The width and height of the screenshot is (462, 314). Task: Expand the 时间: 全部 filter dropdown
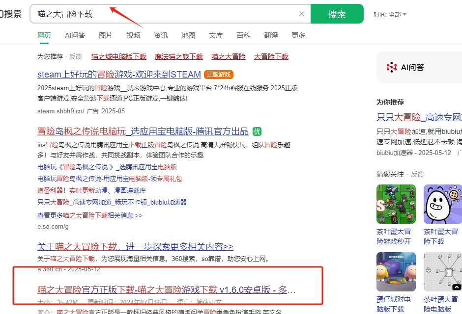click(x=390, y=15)
